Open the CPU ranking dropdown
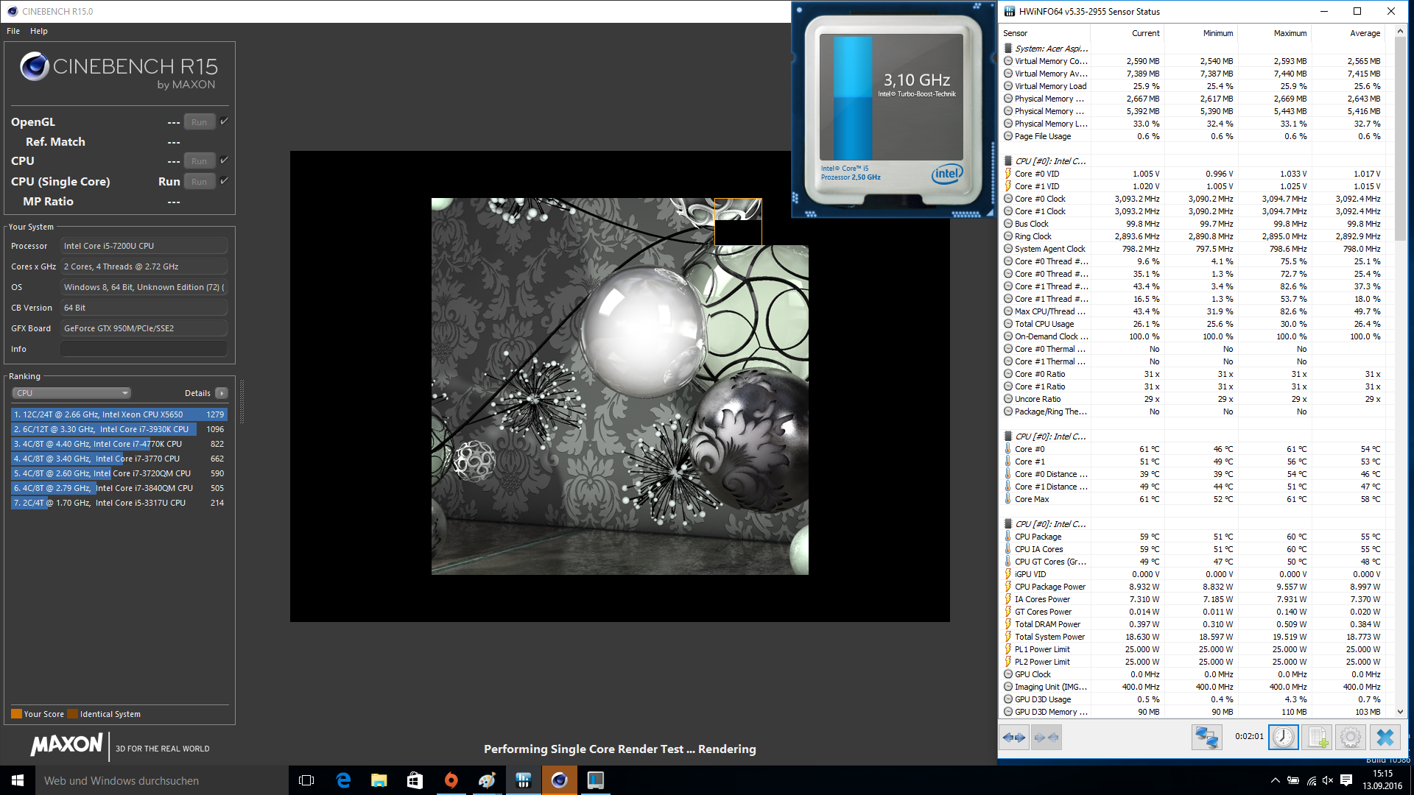This screenshot has width=1414, height=795. tap(71, 393)
